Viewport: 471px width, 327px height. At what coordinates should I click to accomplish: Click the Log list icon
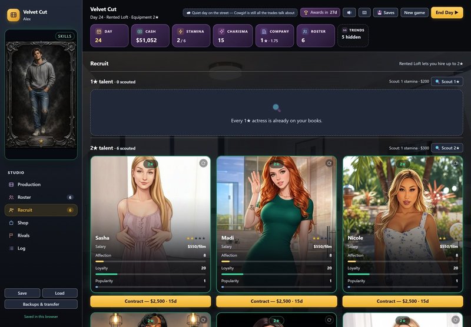point(11,248)
